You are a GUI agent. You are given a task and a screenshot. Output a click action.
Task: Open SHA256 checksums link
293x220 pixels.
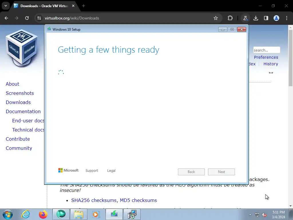point(94,200)
